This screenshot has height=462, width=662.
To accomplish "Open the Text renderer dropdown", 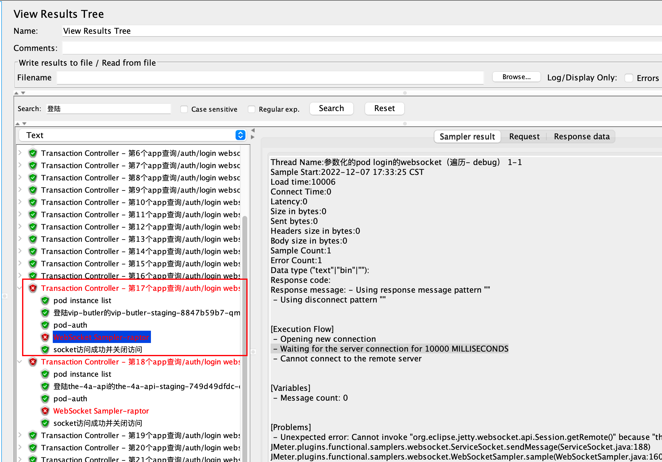I will pyautogui.click(x=241, y=135).
